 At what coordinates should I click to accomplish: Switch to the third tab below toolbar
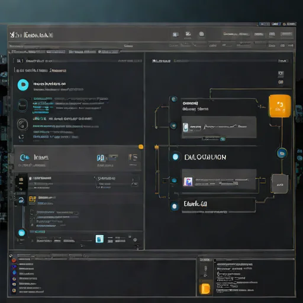click(x=82, y=51)
